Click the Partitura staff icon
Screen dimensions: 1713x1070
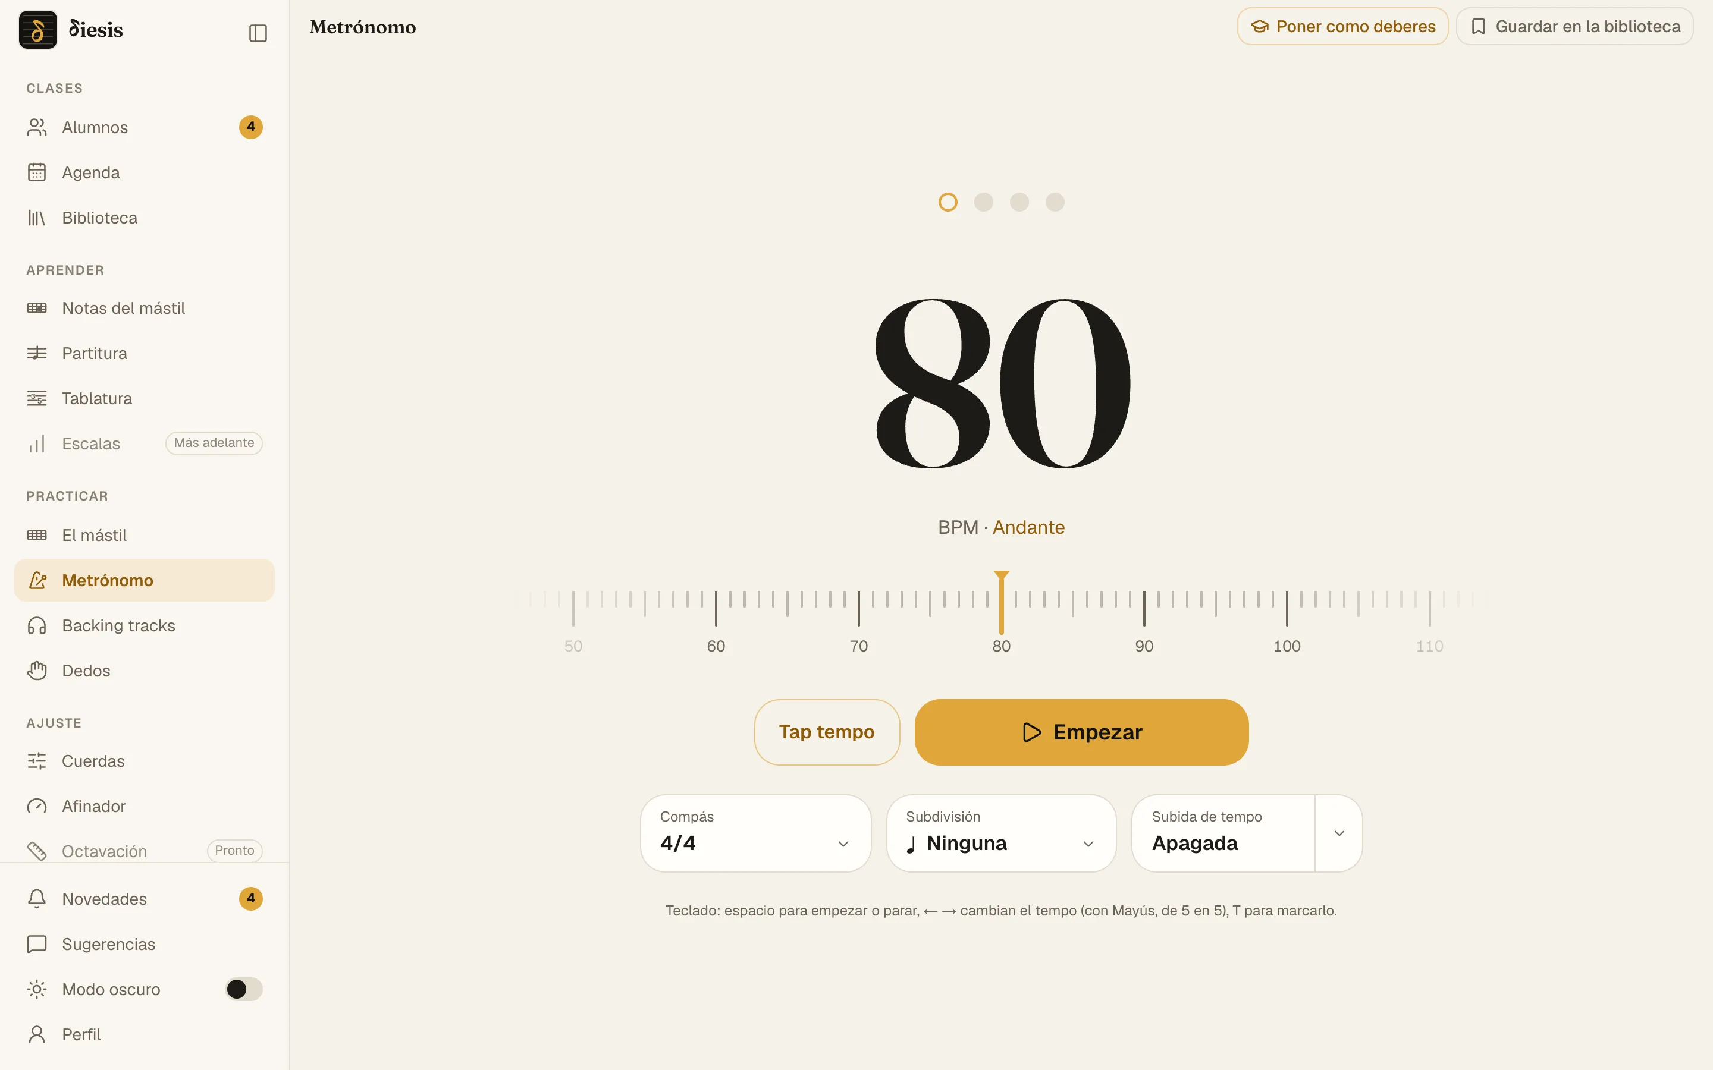coord(37,353)
